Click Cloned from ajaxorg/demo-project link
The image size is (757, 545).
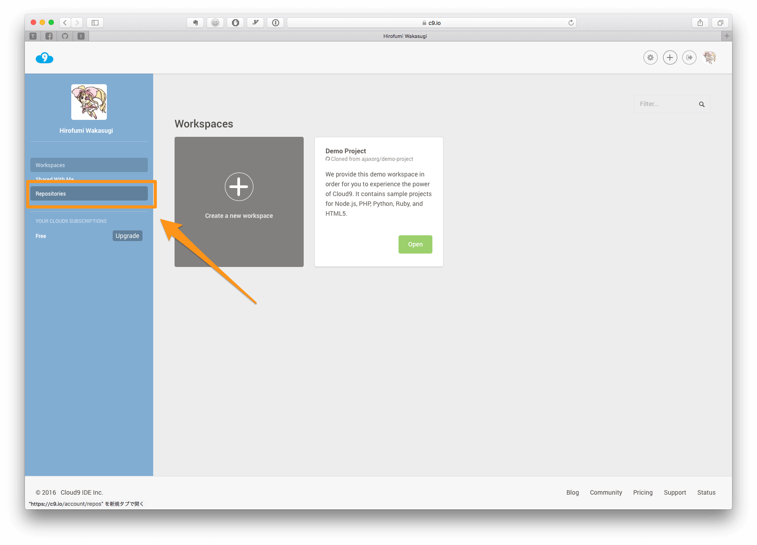pos(372,159)
